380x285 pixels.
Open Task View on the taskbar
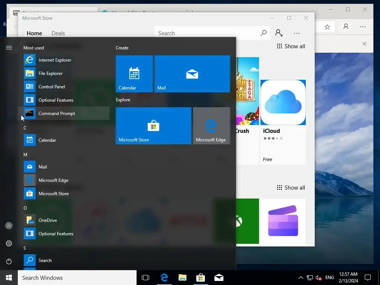point(145,278)
